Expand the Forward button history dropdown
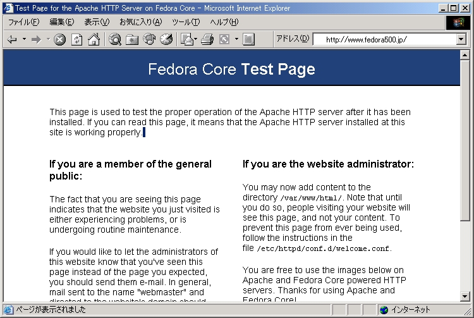The width and height of the screenshot is (474, 318). [49, 39]
